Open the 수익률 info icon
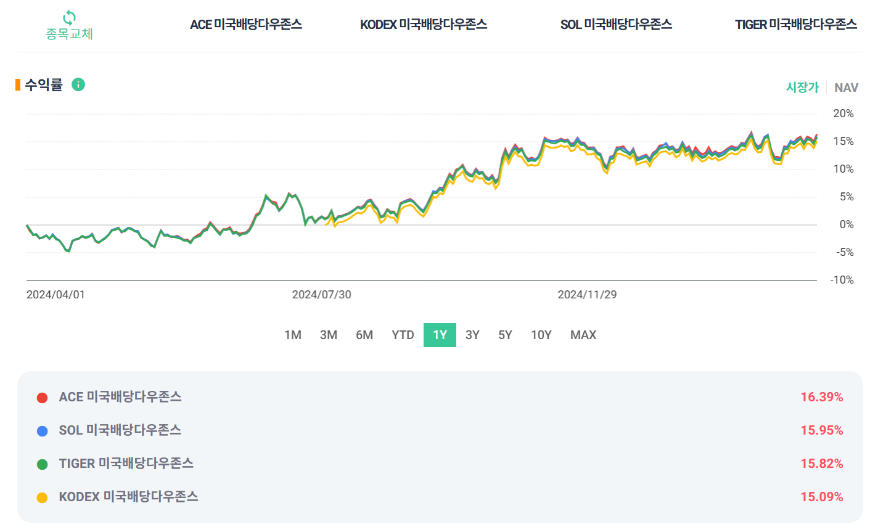 coord(78,84)
